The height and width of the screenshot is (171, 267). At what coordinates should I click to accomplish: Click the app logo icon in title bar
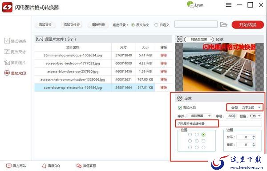[7, 7]
